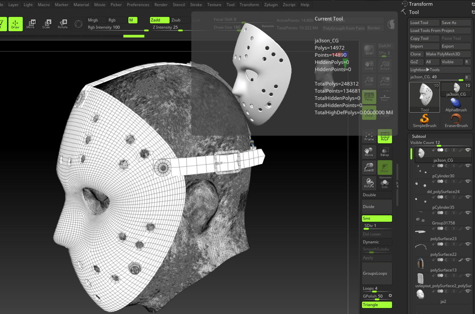Adjust the Rgb Intensity slider
The image size is (475, 314).
pyautogui.click(x=118, y=28)
